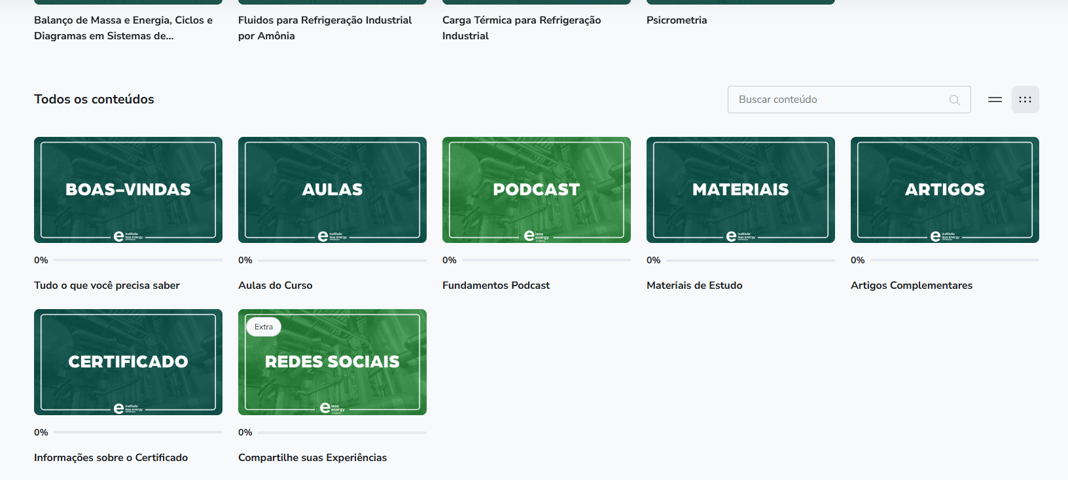
Task: Open the AULAS module thumbnail
Action: (x=332, y=190)
